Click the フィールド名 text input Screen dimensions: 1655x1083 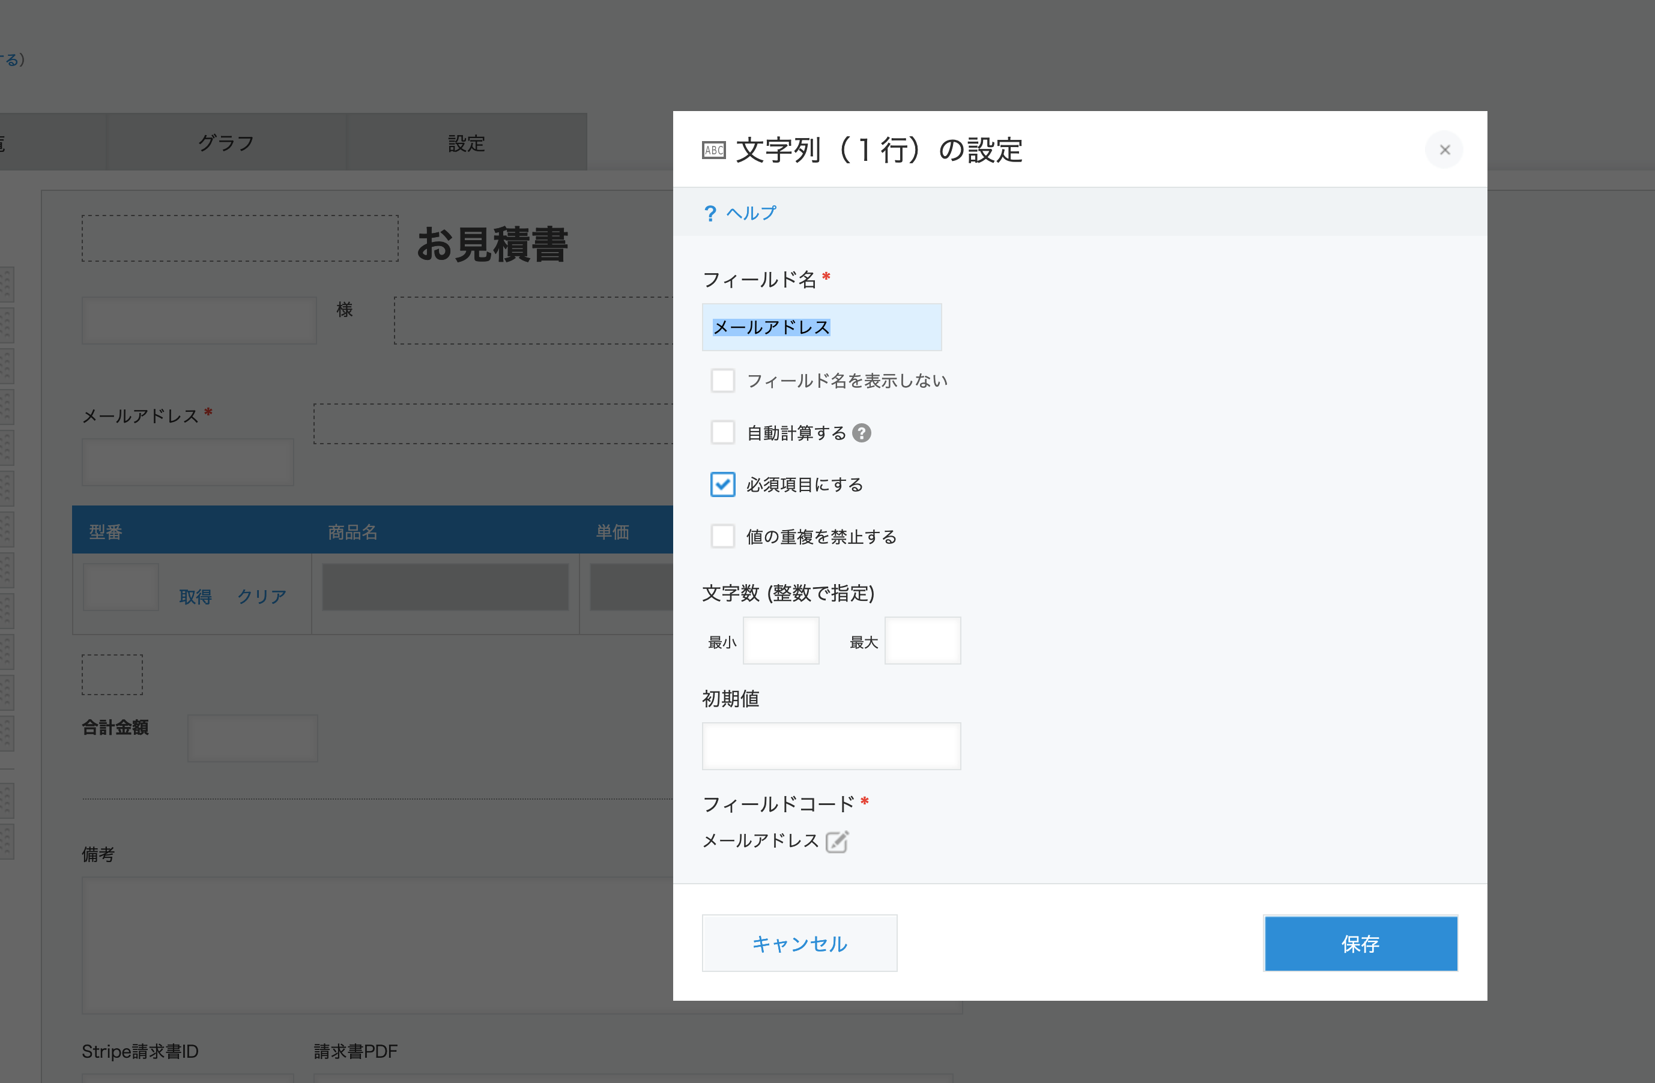(821, 327)
